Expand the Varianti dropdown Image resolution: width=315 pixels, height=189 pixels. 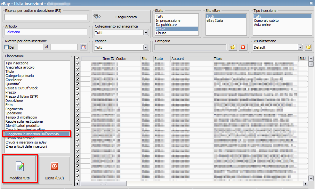coord(146,47)
